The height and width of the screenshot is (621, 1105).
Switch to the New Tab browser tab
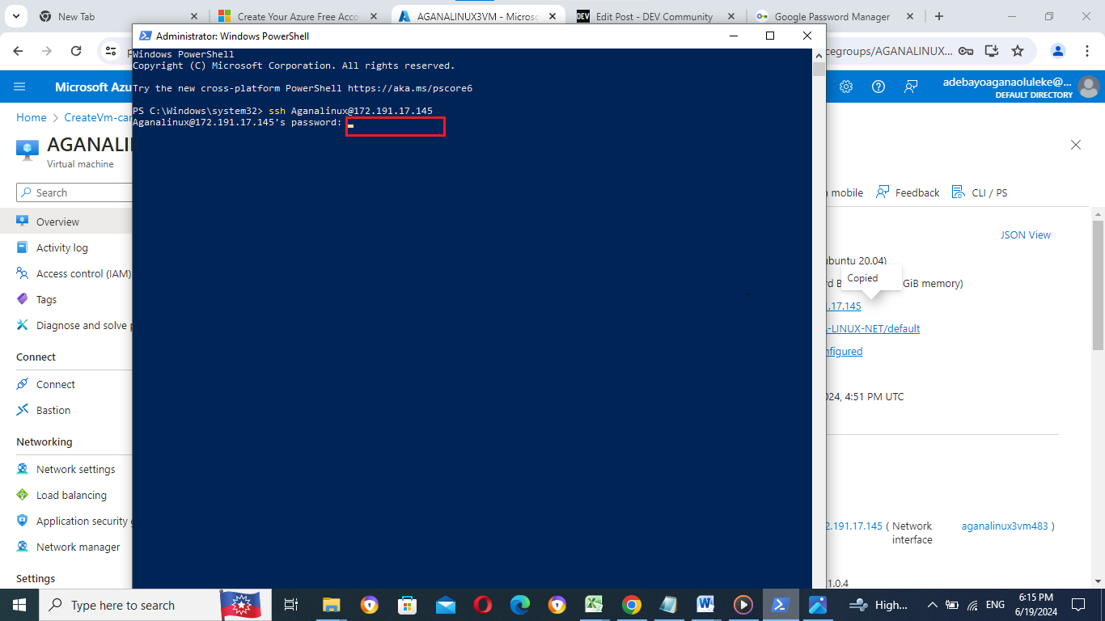[118, 16]
